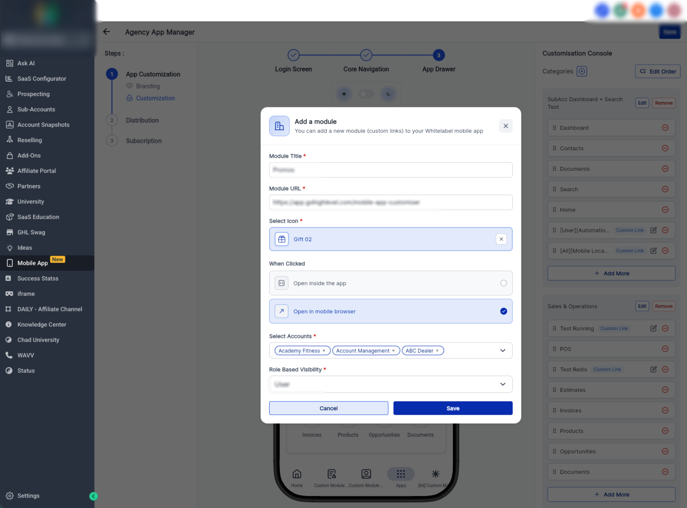Select the Customization sub-step
This screenshot has width=687, height=508.
(x=155, y=98)
